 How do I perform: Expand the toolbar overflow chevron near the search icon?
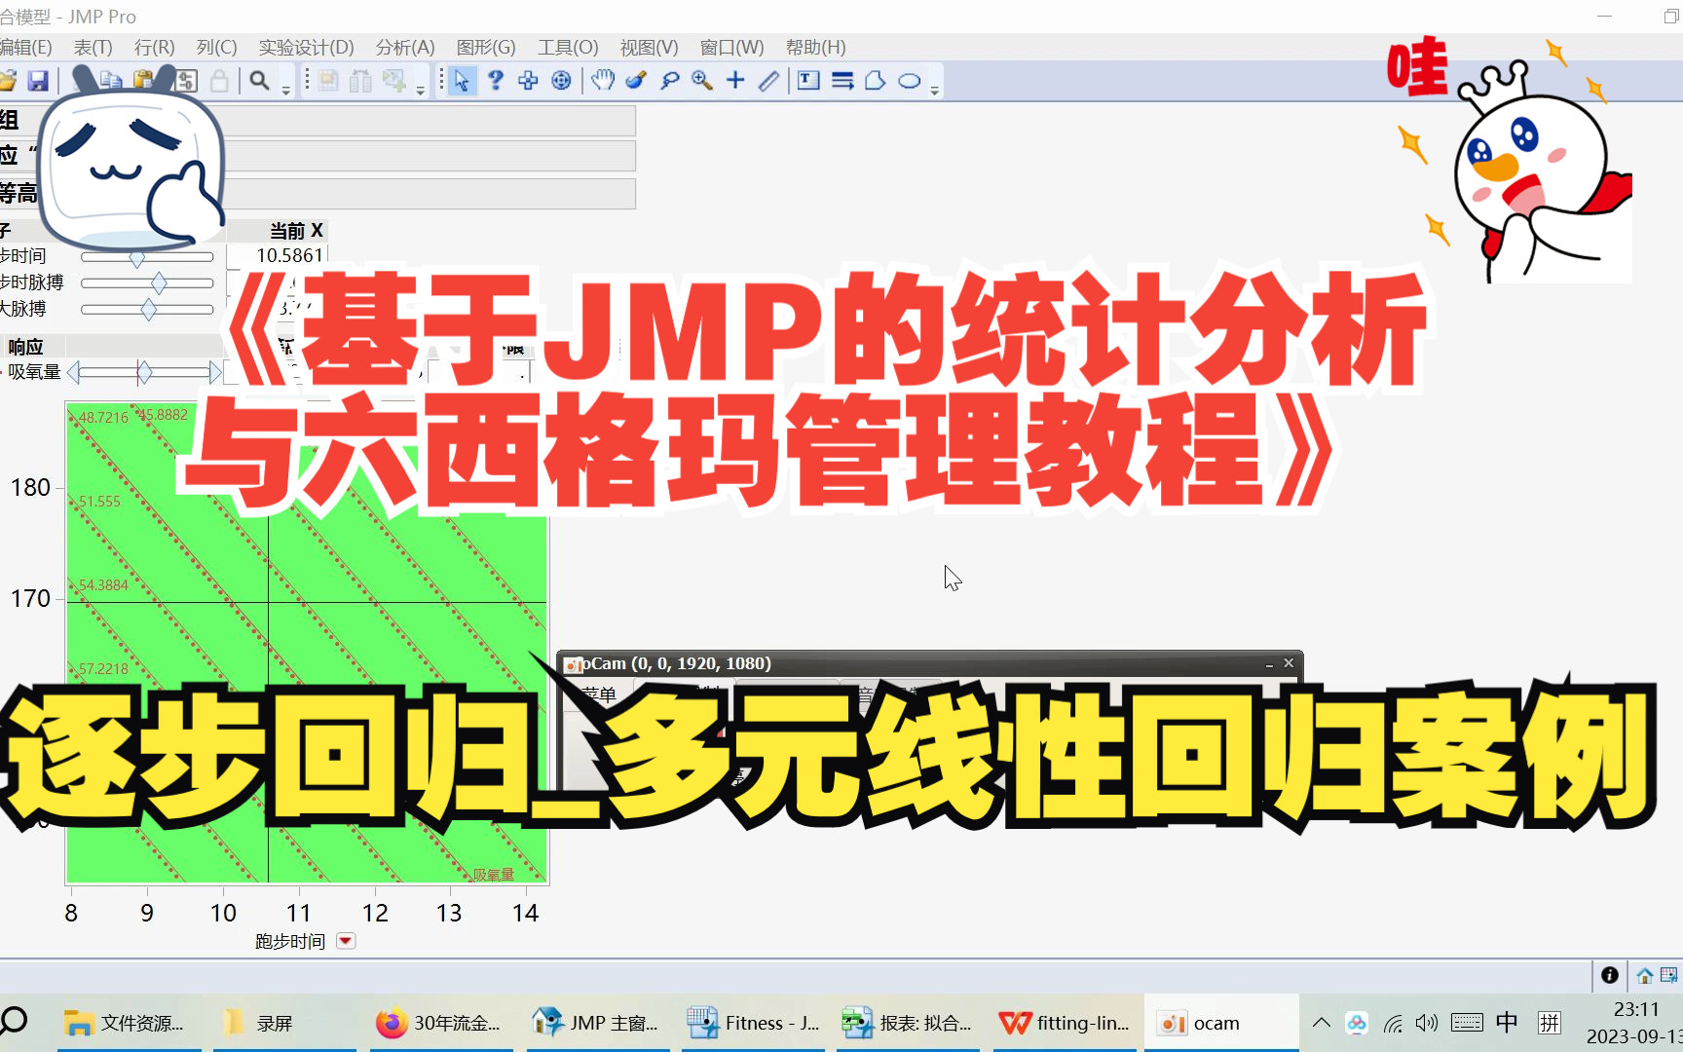pos(284,88)
